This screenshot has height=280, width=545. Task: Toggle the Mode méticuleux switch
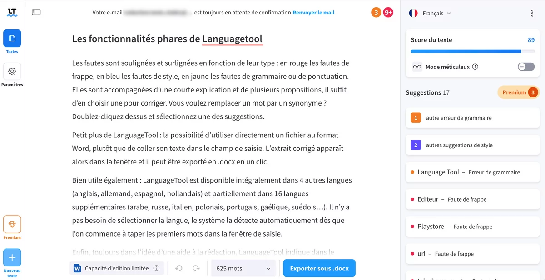click(526, 67)
